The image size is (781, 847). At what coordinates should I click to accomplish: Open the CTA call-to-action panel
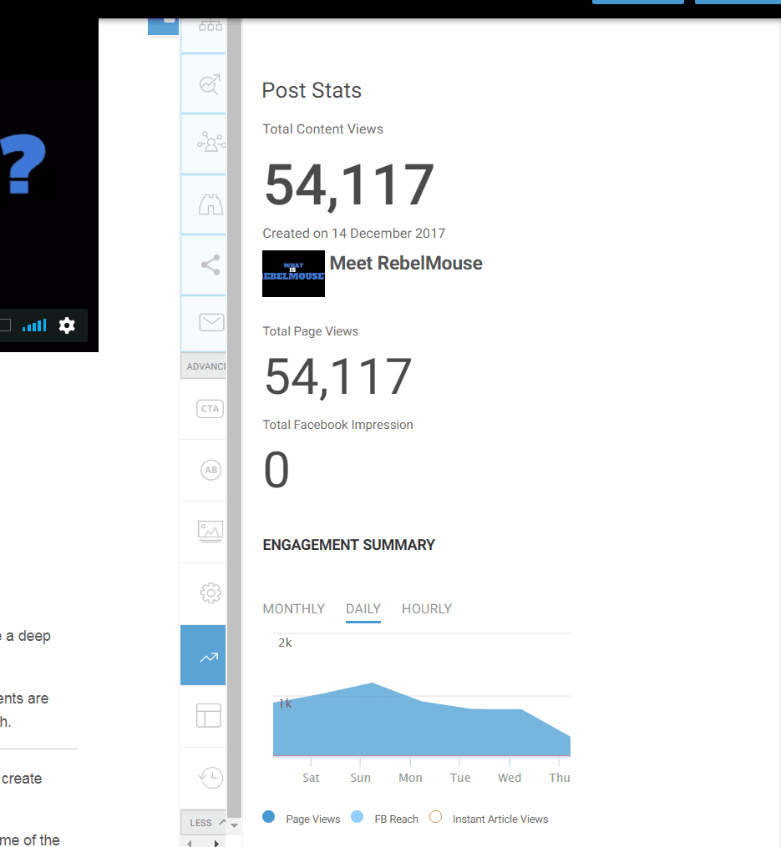coord(210,409)
